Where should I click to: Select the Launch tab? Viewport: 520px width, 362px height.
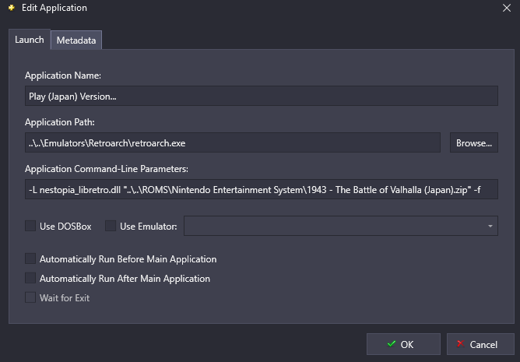[x=30, y=40]
